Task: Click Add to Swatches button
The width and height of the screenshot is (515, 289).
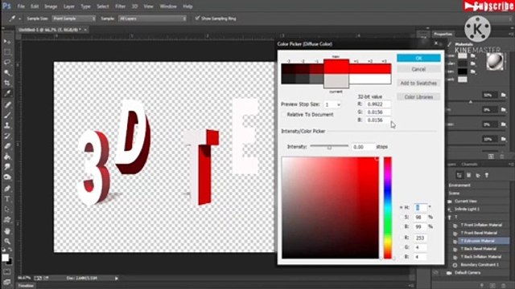Action: click(418, 83)
